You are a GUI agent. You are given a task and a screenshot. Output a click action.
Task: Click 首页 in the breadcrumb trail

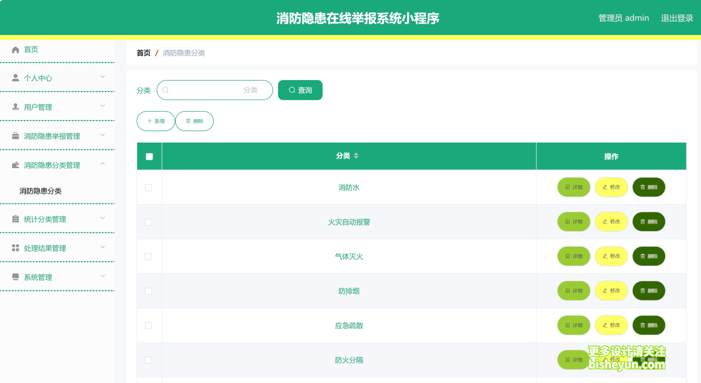143,53
